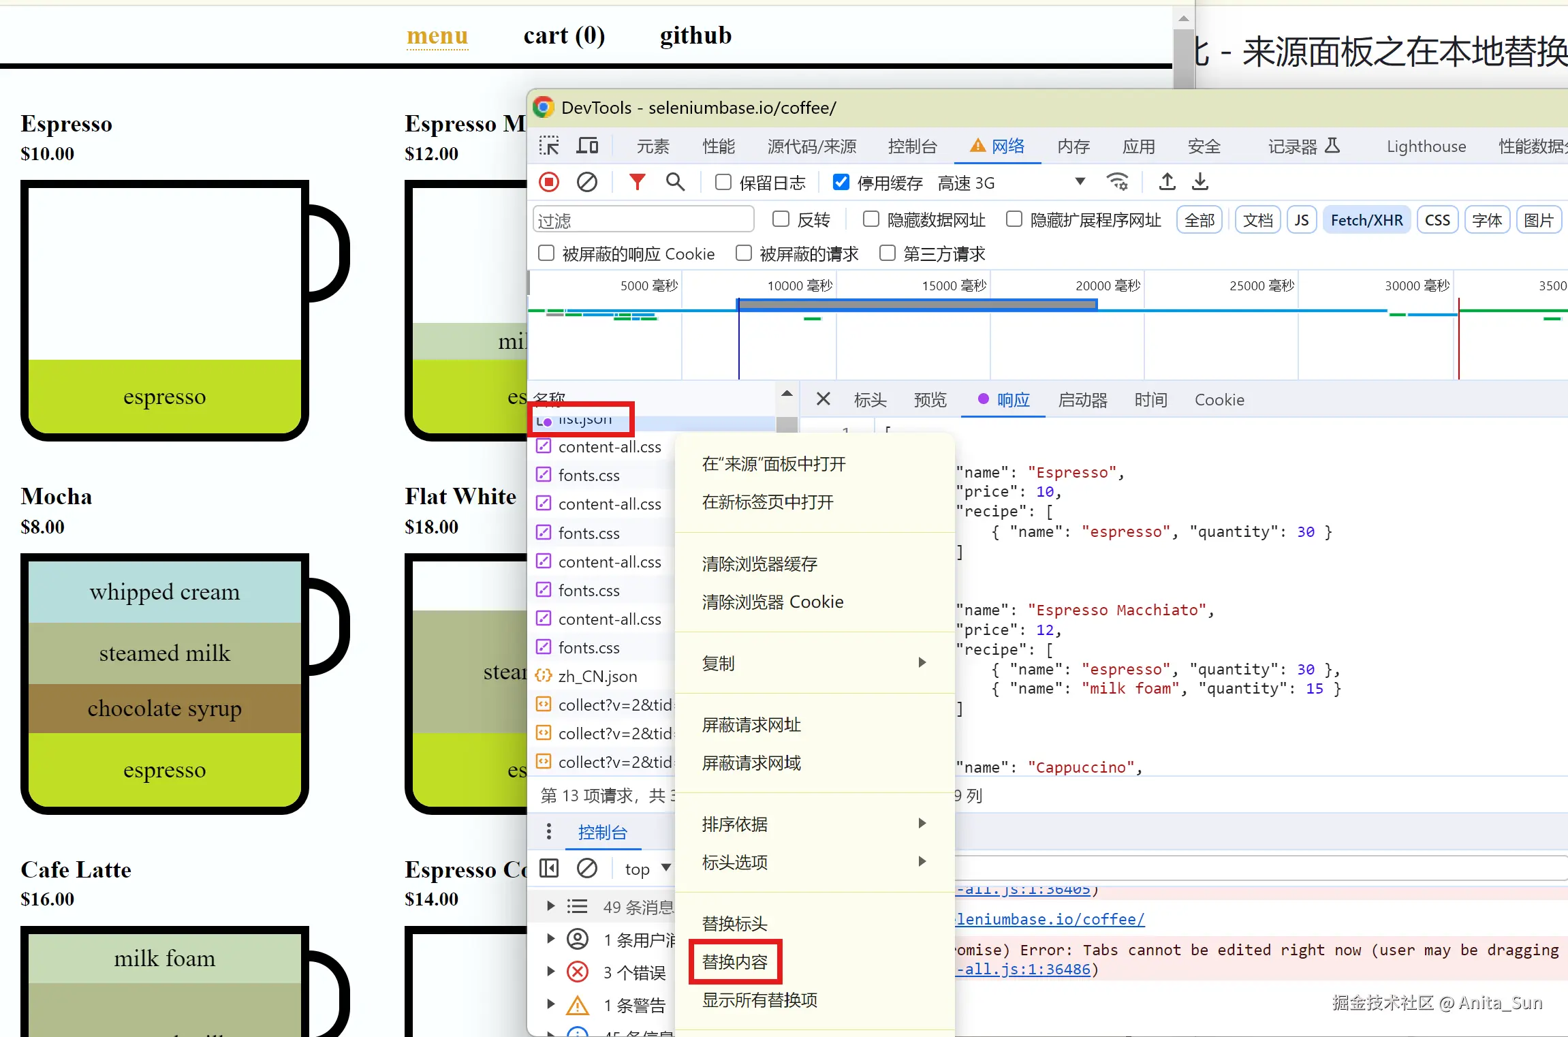
Task: Expand the 标头选项 (Header options) submenu
Action: pos(815,862)
